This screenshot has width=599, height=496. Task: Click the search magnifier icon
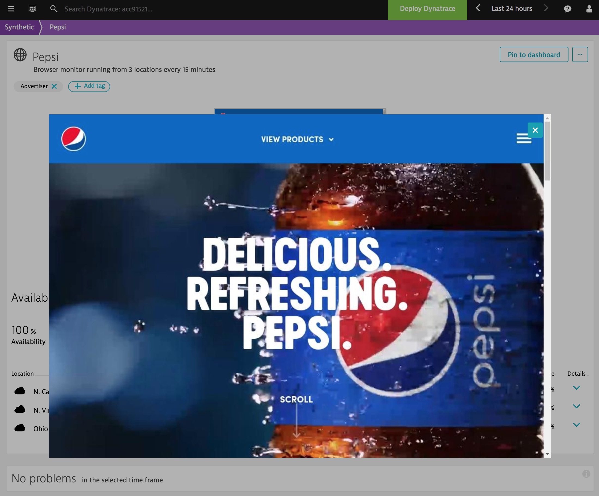point(54,9)
